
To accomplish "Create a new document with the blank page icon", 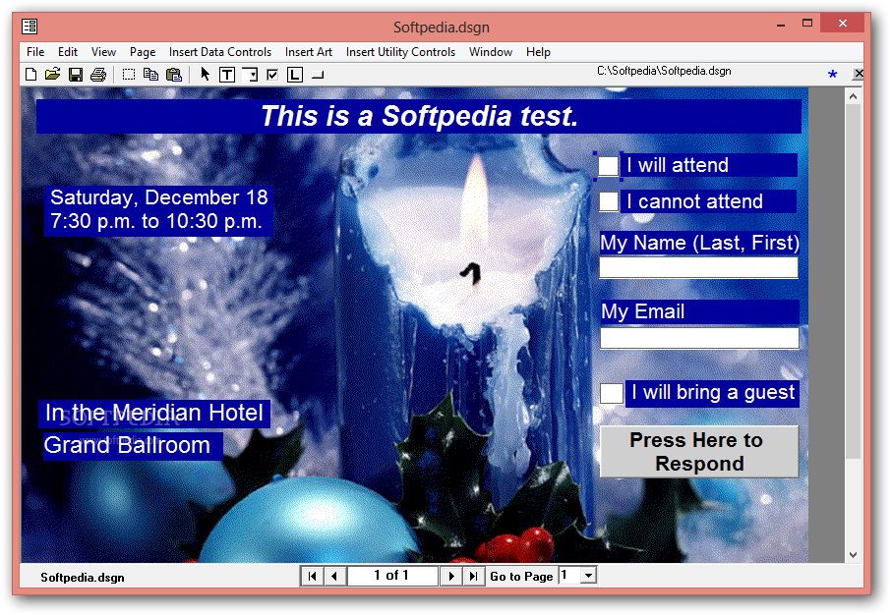I will tap(31, 75).
